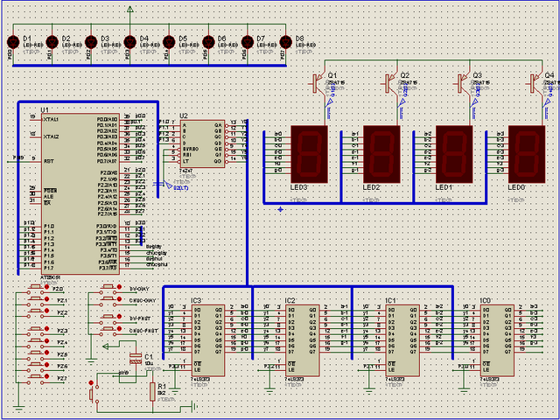Select the LED2 seven-segment display
This screenshot has height=420, width=560.
tap(381, 152)
